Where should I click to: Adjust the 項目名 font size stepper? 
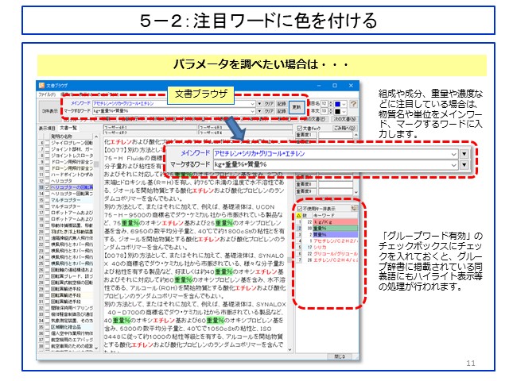point(331,104)
